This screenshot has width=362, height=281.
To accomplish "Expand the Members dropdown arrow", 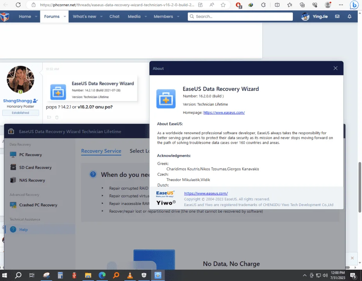I will click(178, 17).
